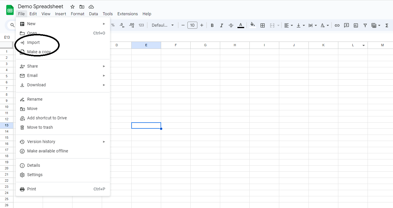The height and width of the screenshot is (208, 393).
Task: Click Make available offline
Action: click(x=47, y=151)
